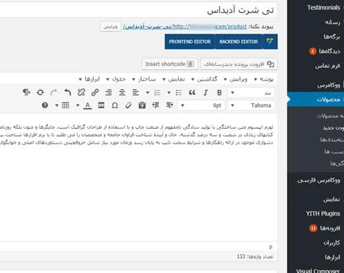The height and width of the screenshot is (273, 344).
Task: Set left-to-right paragraph direction
Action: (26, 93)
